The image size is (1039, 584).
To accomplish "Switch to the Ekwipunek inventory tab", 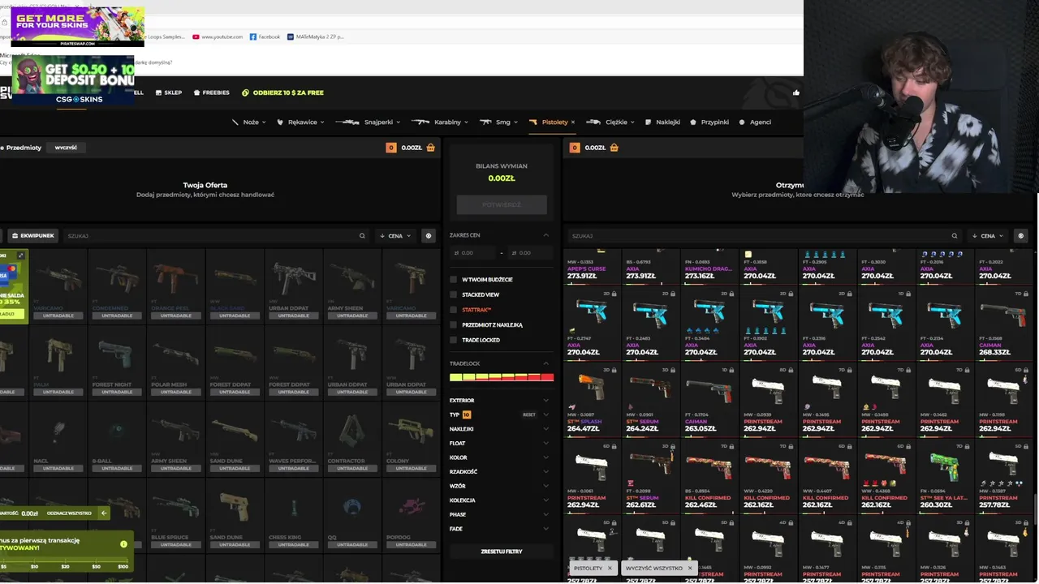I will [x=32, y=236].
